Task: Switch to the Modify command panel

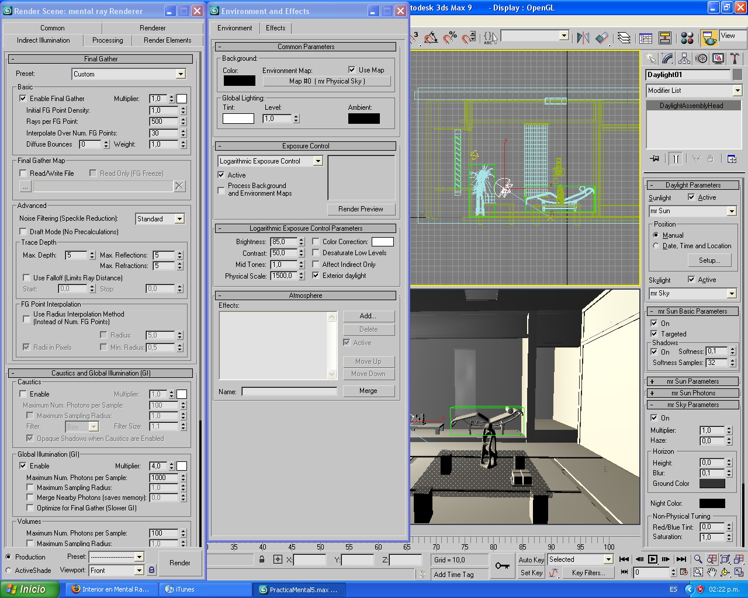Action: [668, 58]
